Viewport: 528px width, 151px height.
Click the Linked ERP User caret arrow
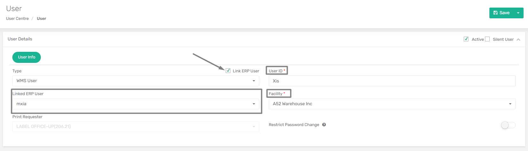[254, 104]
